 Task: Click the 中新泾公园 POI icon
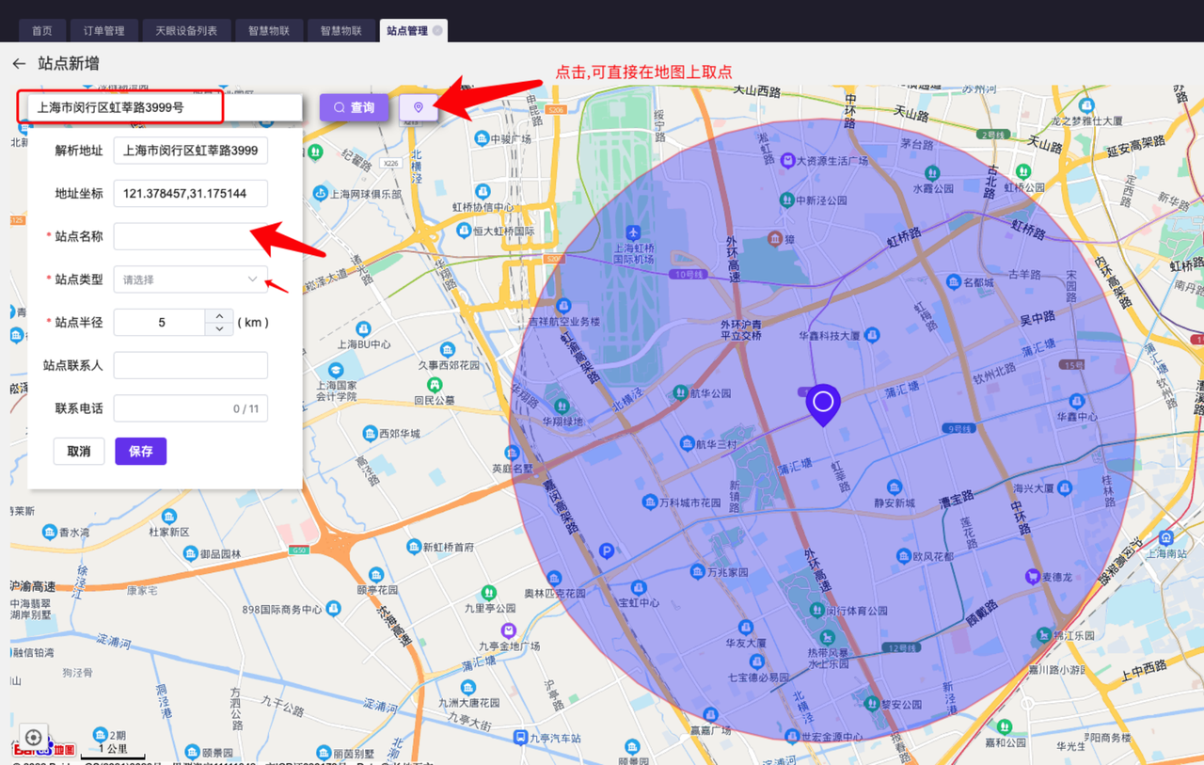pos(786,200)
